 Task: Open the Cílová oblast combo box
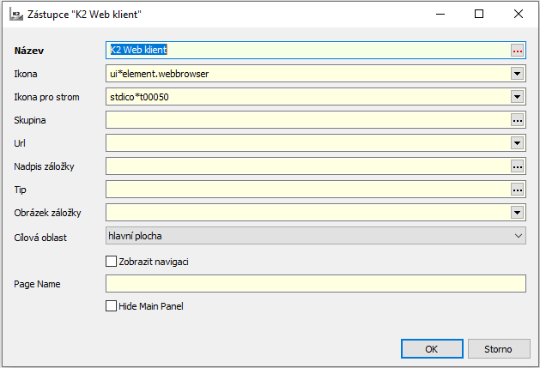[315, 236]
